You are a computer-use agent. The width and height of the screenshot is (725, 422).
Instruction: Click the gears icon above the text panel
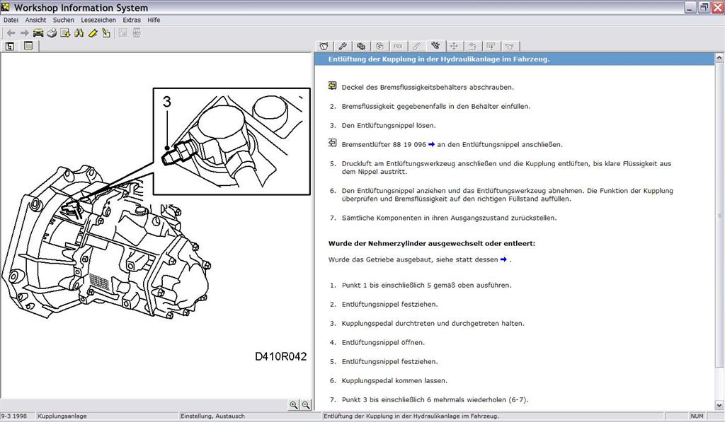pos(361,46)
